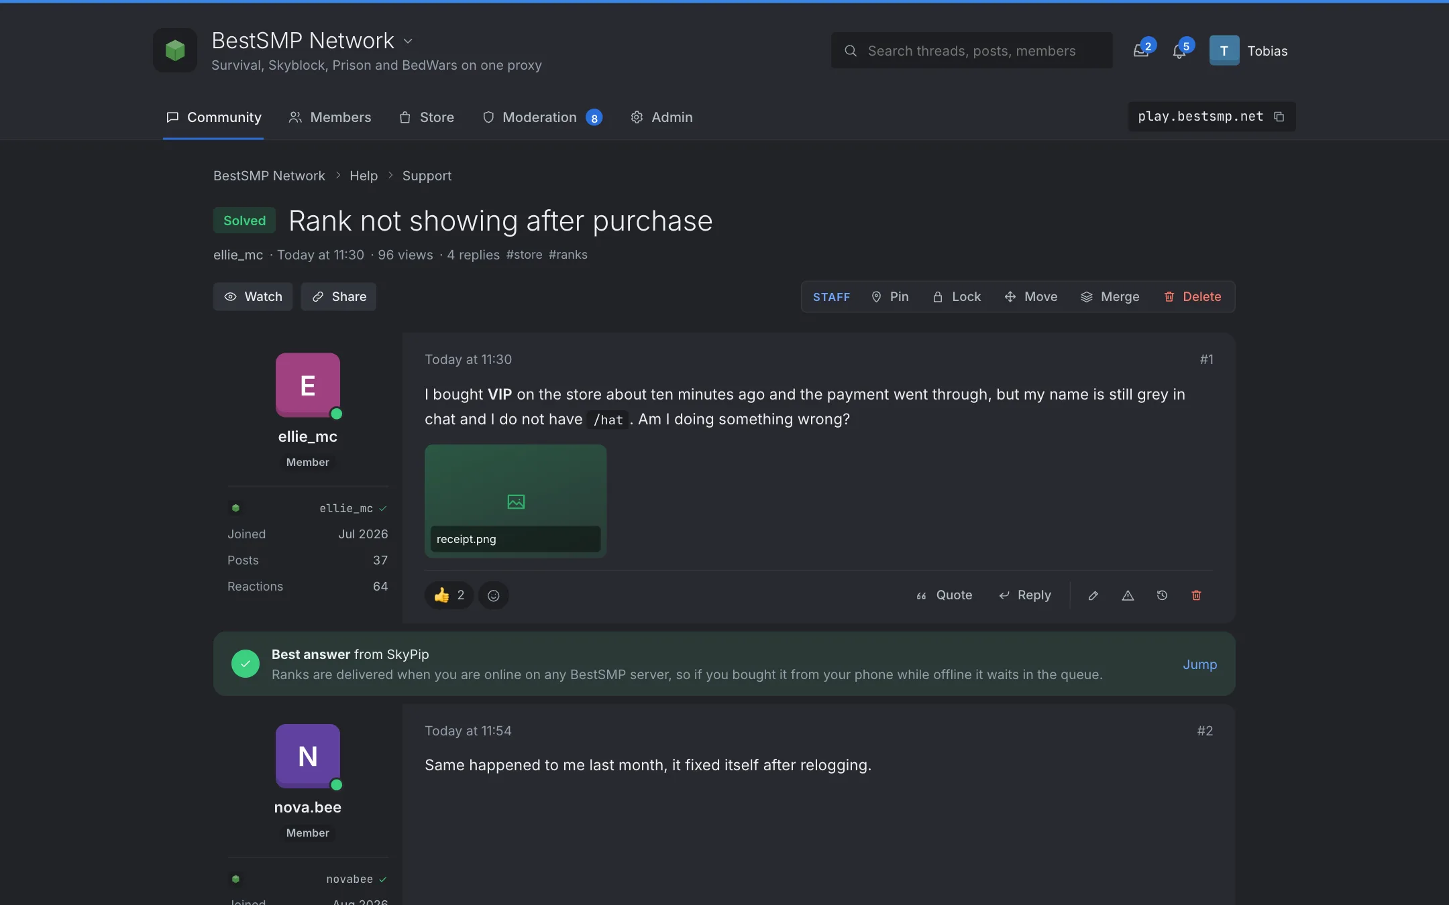Viewport: 1449px width, 905px height.
Task: Open the inbox icon with 2 badge
Action: [x=1141, y=50]
